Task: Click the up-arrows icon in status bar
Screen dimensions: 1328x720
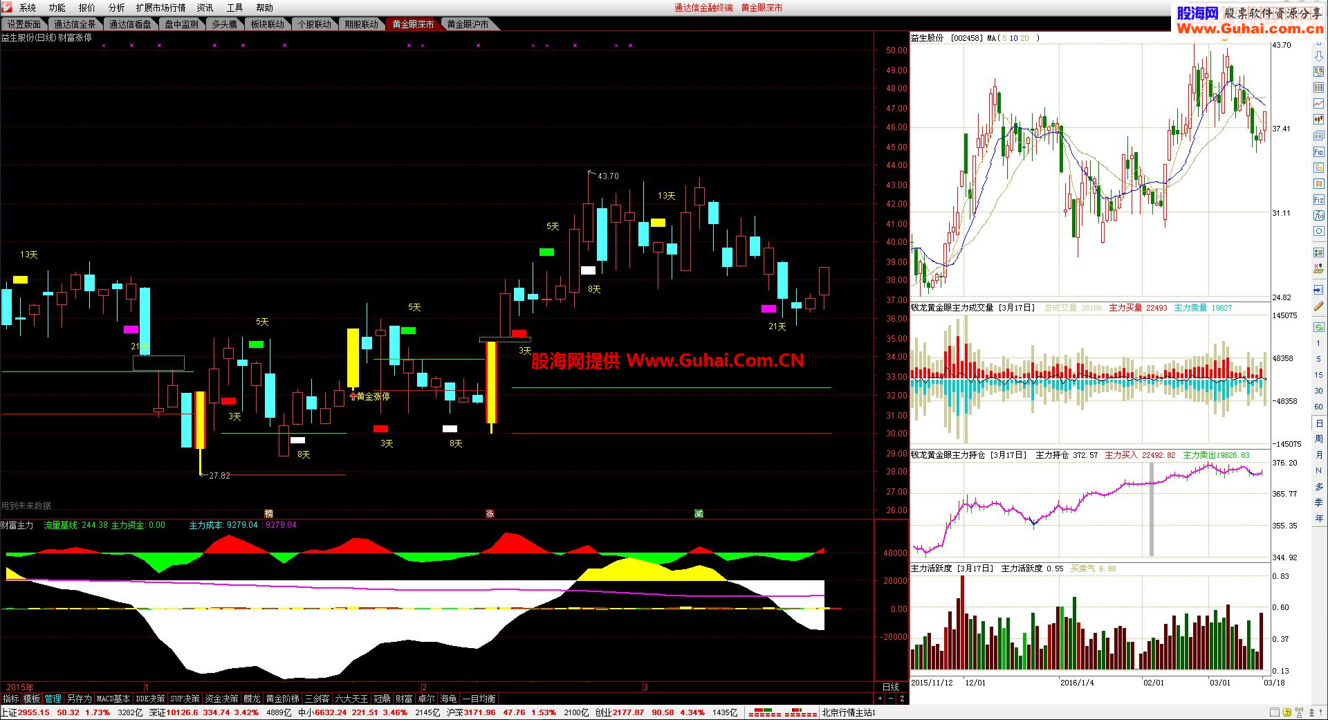Action: click(1311, 712)
